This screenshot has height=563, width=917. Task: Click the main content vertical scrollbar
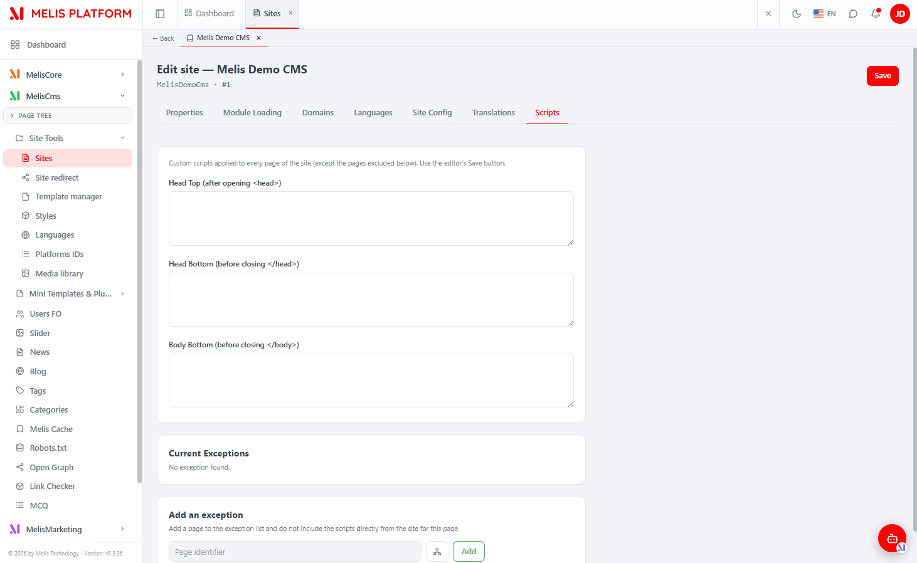pyautogui.click(x=914, y=288)
